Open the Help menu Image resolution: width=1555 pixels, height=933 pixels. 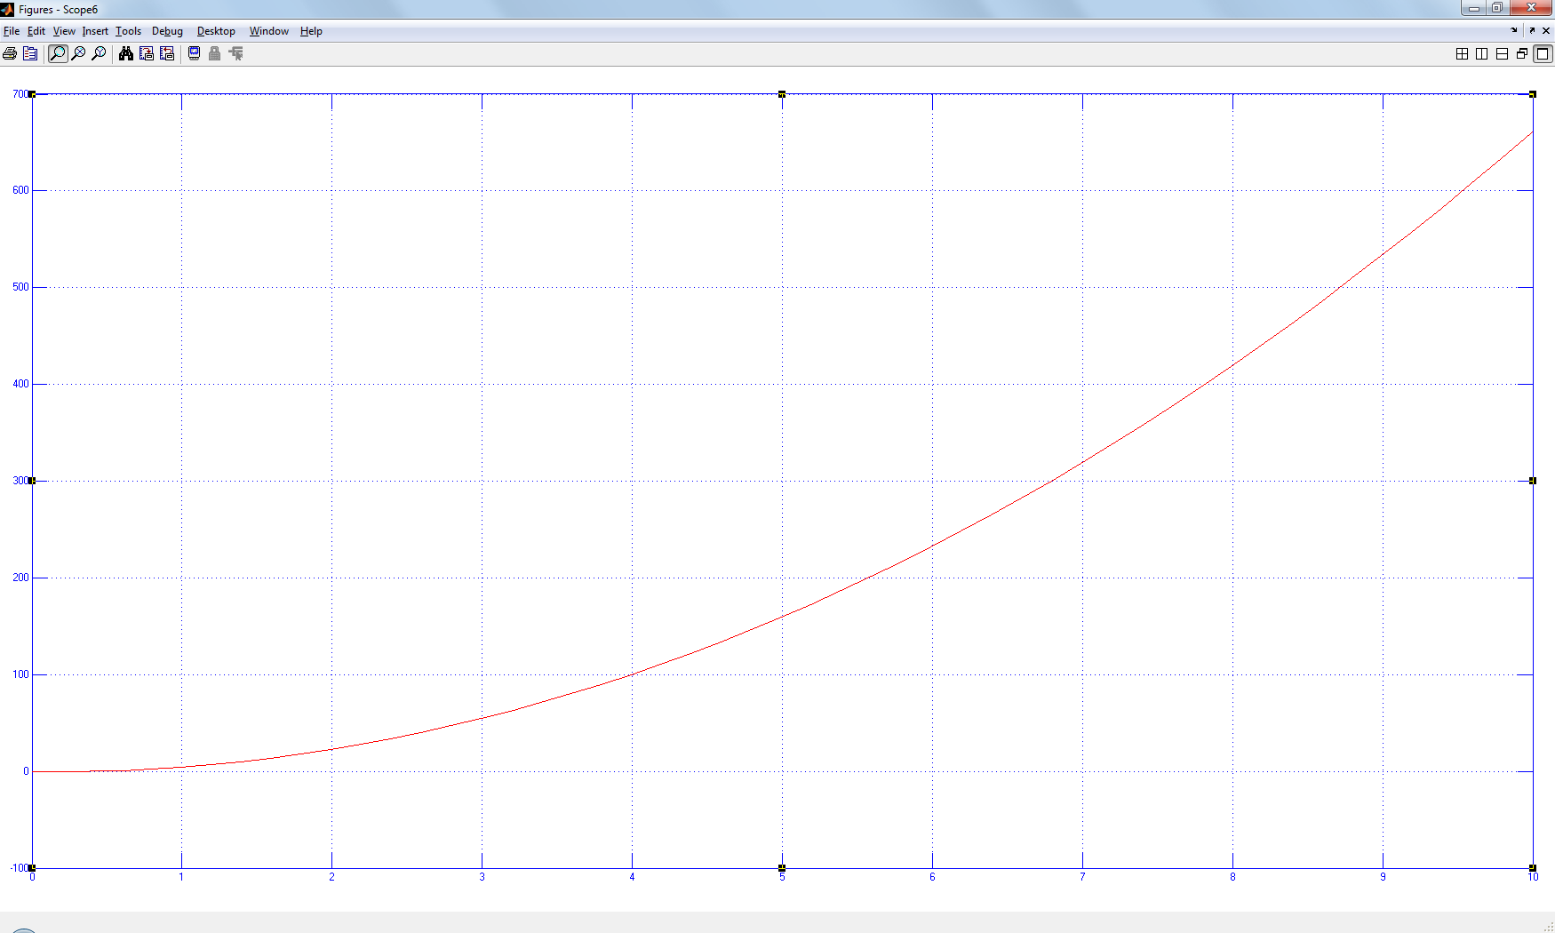[311, 31]
